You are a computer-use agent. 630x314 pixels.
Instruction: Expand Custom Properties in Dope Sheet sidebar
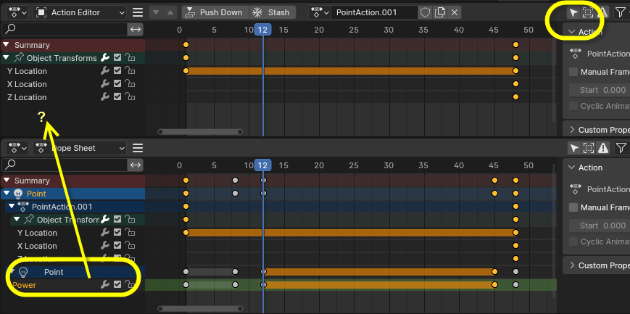tap(572, 265)
